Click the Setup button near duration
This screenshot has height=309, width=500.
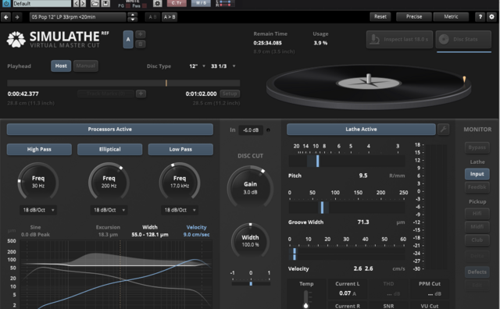click(x=230, y=94)
